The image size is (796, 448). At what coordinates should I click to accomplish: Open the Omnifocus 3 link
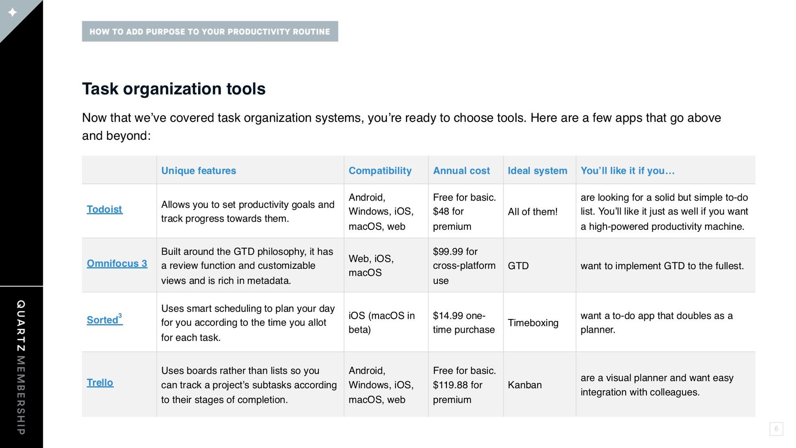(117, 264)
